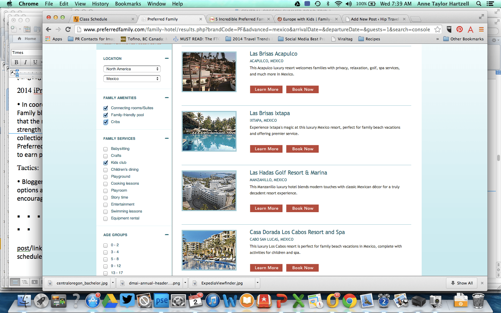Image resolution: width=501 pixels, height=313 pixels.
Task: Open iBooks from the dock
Action: (x=247, y=300)
